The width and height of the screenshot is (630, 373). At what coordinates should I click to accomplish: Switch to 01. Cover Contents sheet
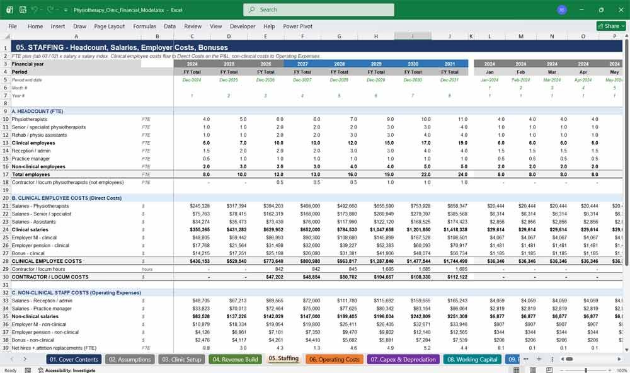pos(74,359)
